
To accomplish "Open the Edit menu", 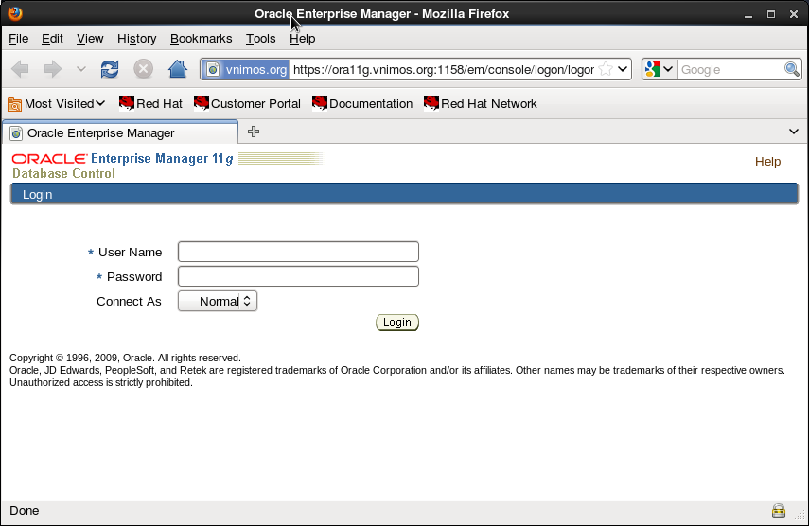I will coord(52,39).
